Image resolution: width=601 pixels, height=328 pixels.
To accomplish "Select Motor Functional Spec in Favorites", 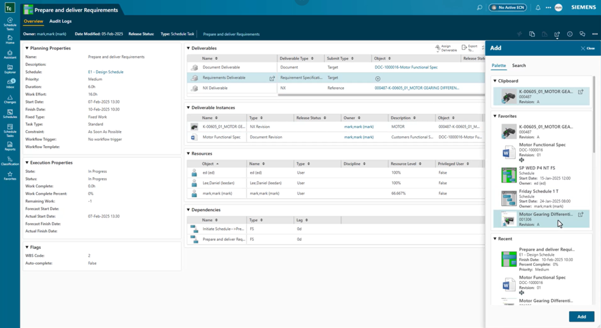I will coord(541,153).
